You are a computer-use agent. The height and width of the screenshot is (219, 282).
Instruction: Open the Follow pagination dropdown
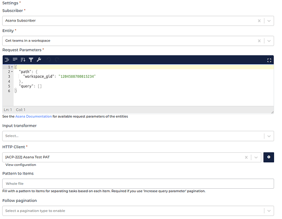coord(269,211)
